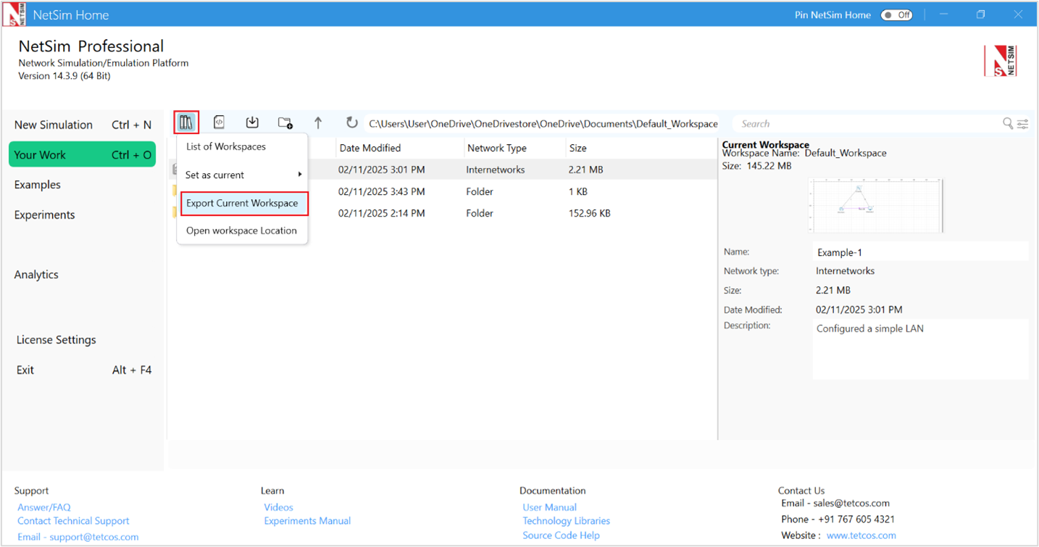Click the download/import experiment icon

[252, 122]
